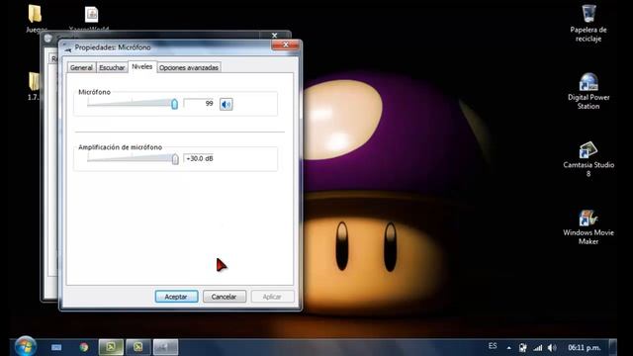Click the Show desktop button

tap(613, 347)
